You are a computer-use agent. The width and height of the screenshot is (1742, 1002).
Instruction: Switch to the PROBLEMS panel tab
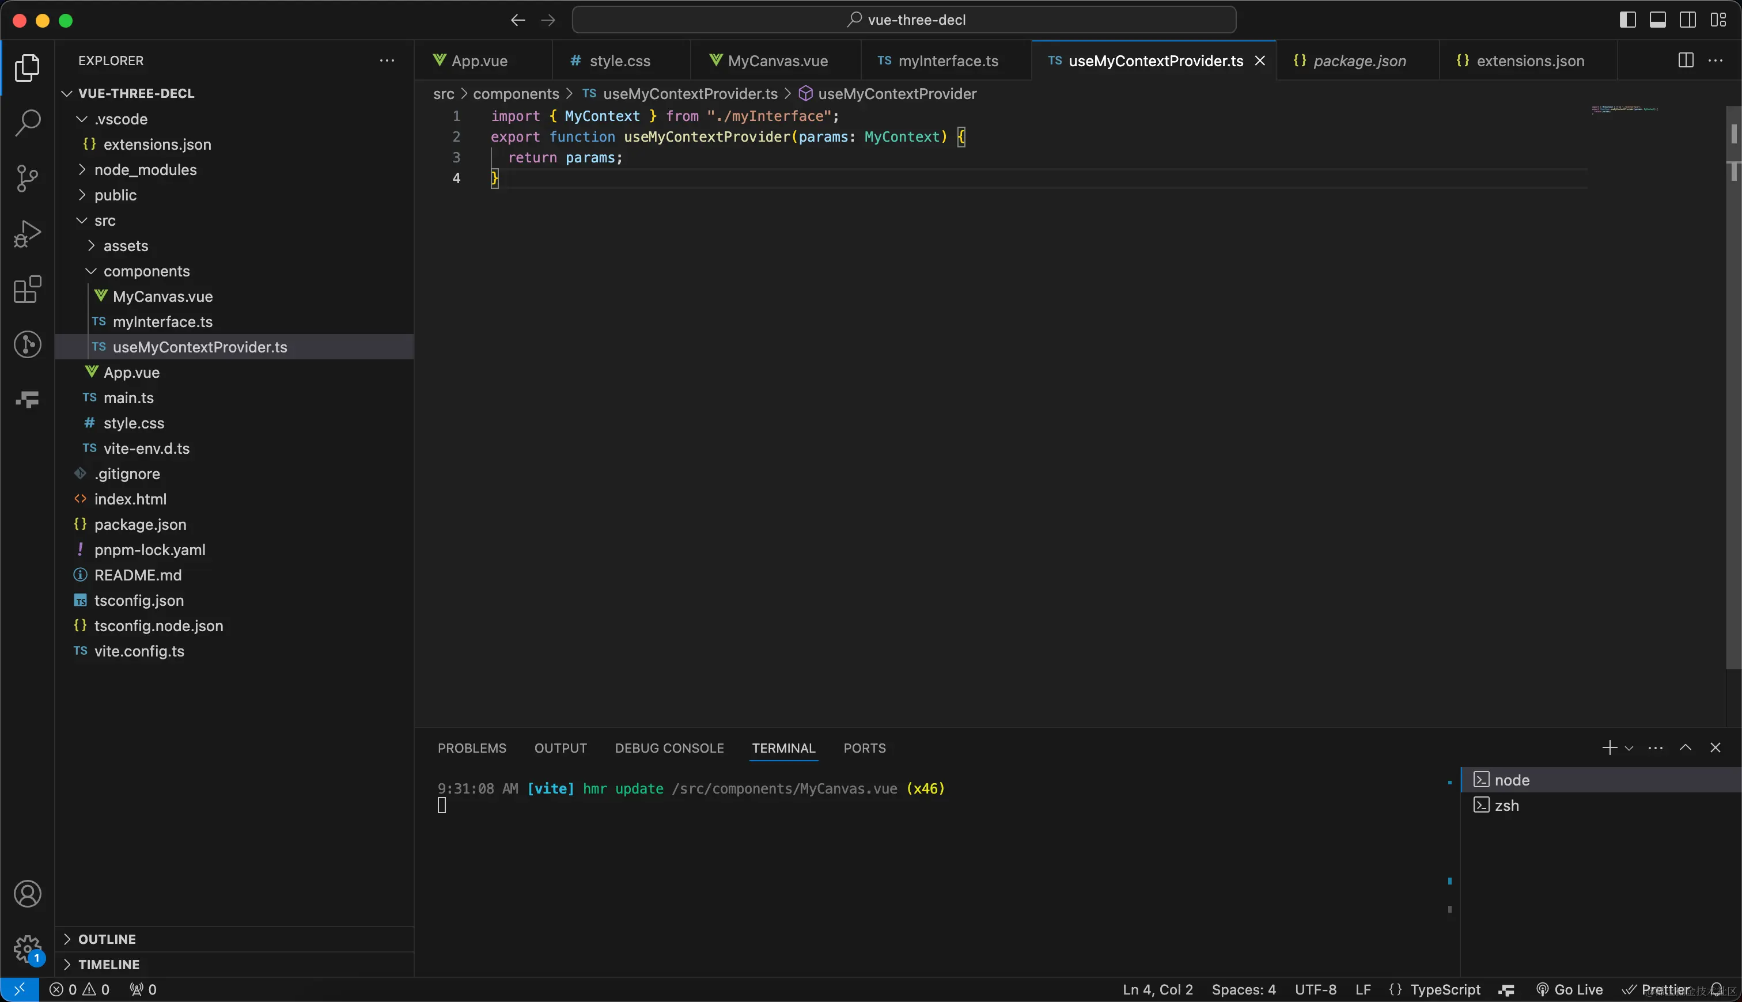point(471,748)
